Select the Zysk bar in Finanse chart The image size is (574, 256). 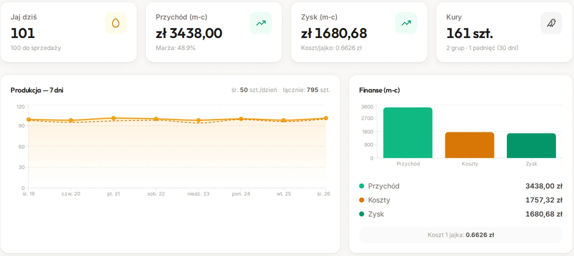[x=531, y=145]
